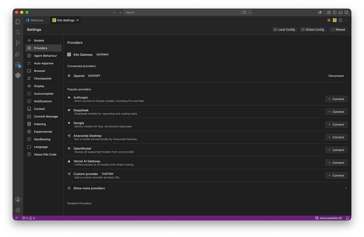Click the OpenAI connected provider name
Viewport: 364px width, 237px height.
pos(79,76)
